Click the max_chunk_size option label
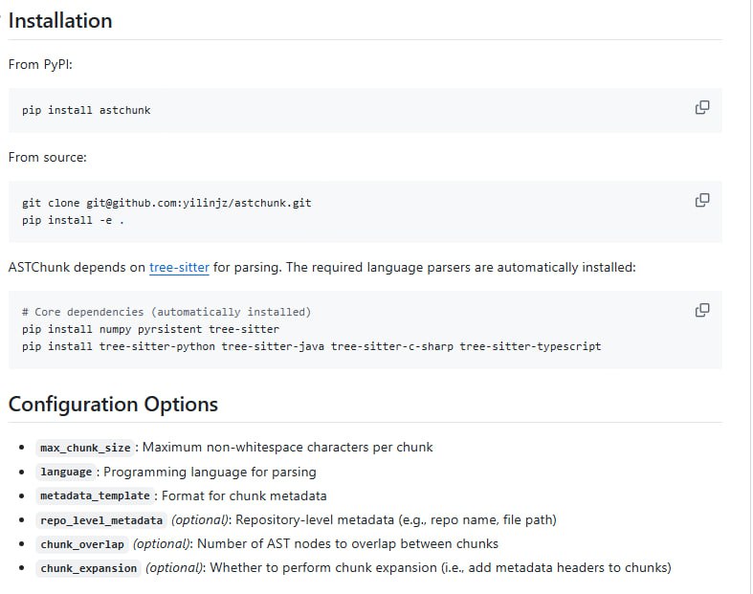753x594 pixels. click(x=85, y=448)
